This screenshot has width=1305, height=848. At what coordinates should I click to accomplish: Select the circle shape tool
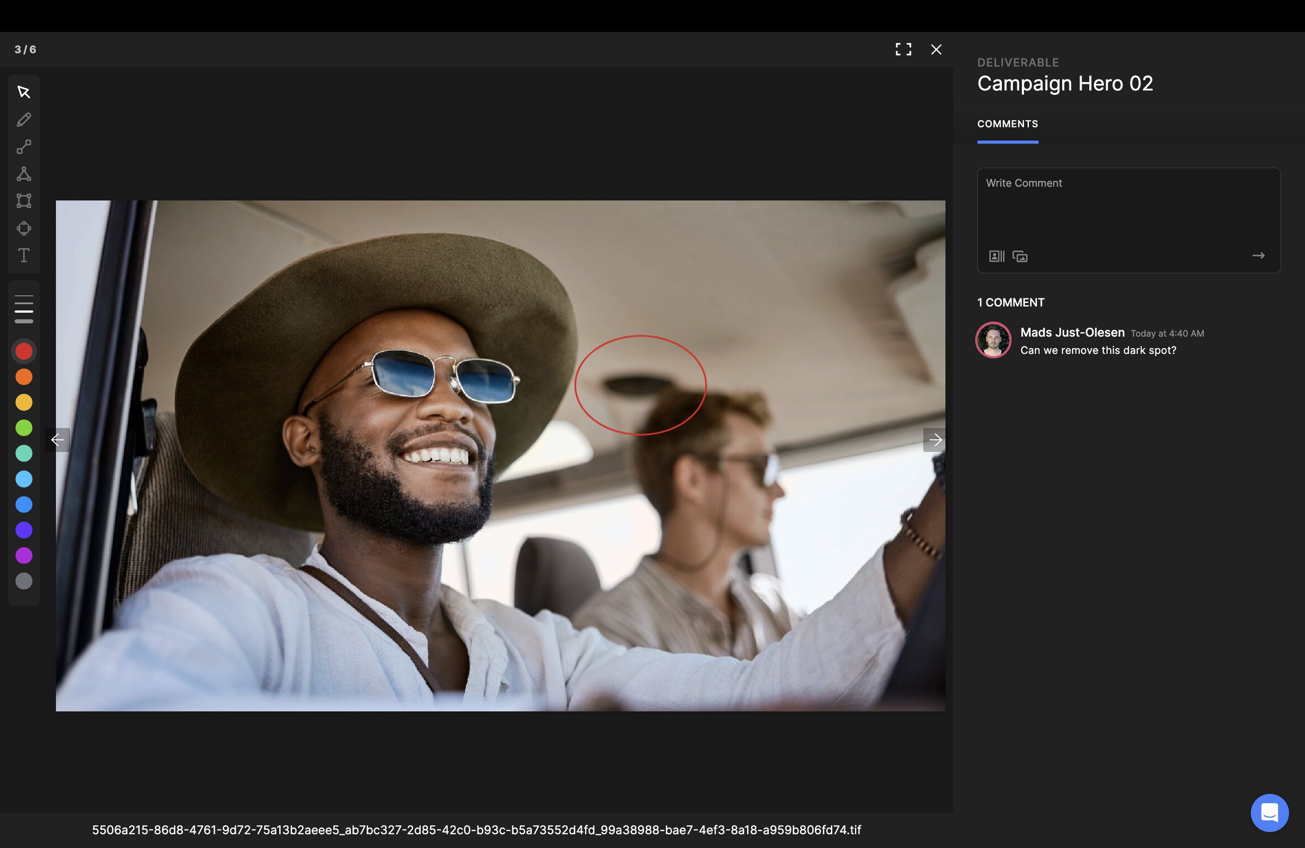tap(24, 228)
